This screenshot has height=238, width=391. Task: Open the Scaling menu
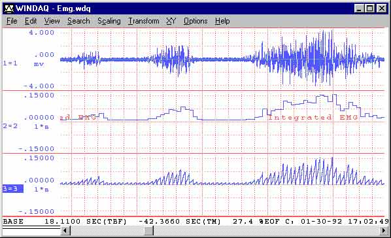(109, 21)
